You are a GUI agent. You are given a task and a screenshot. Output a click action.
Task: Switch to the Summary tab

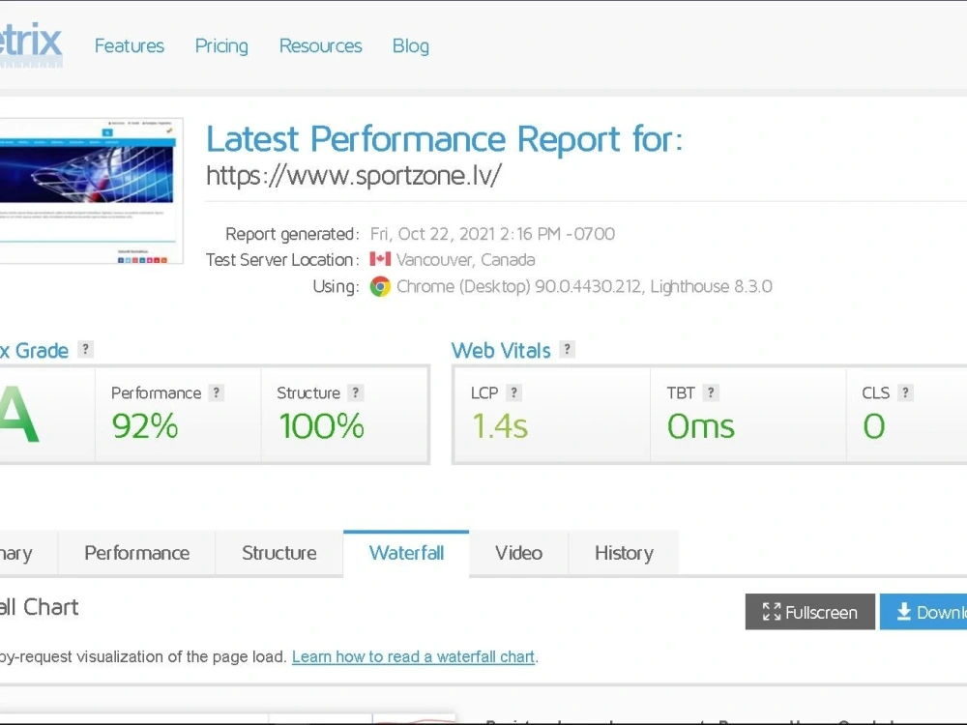coord(28,553)
